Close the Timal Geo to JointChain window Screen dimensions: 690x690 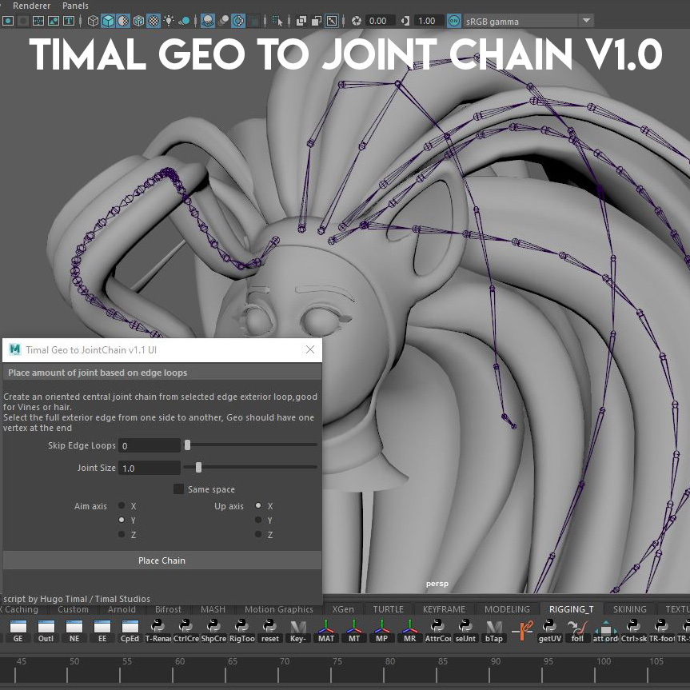[x=309, y=349]
